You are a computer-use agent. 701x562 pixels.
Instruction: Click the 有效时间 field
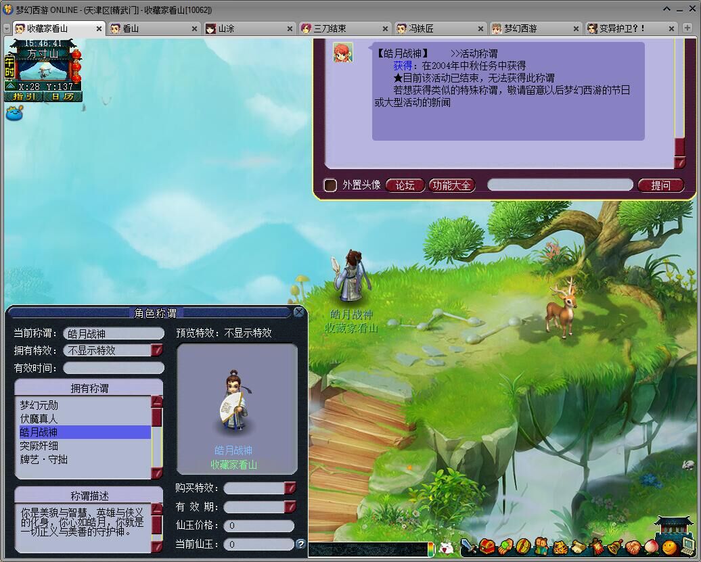pos(114,368)
